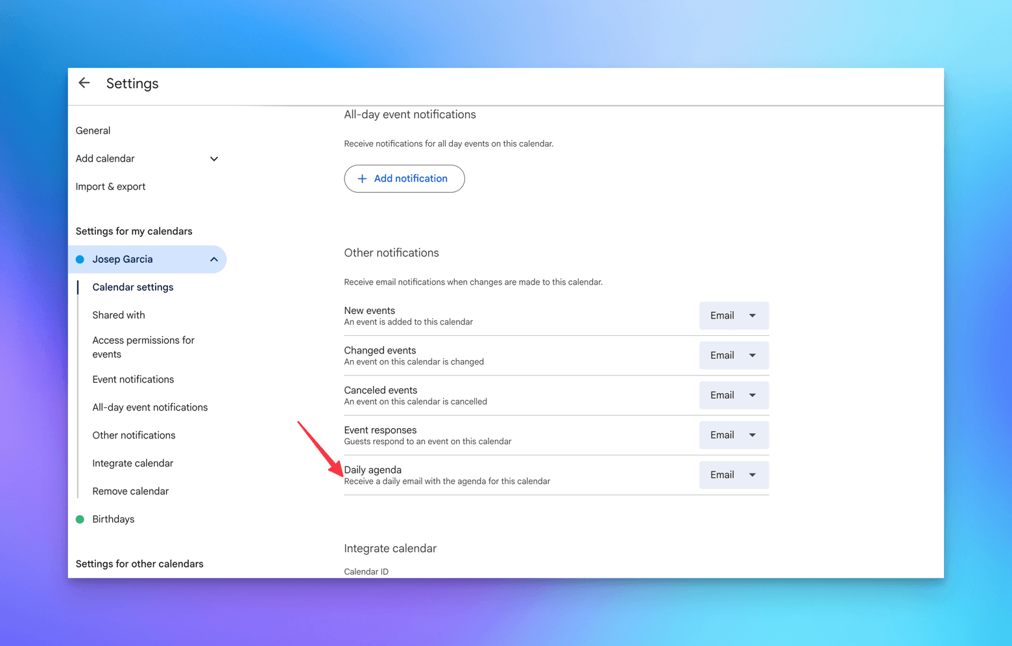Select Calendar settings in sidebar
The image size is (1012, 646).
(132, 287)
